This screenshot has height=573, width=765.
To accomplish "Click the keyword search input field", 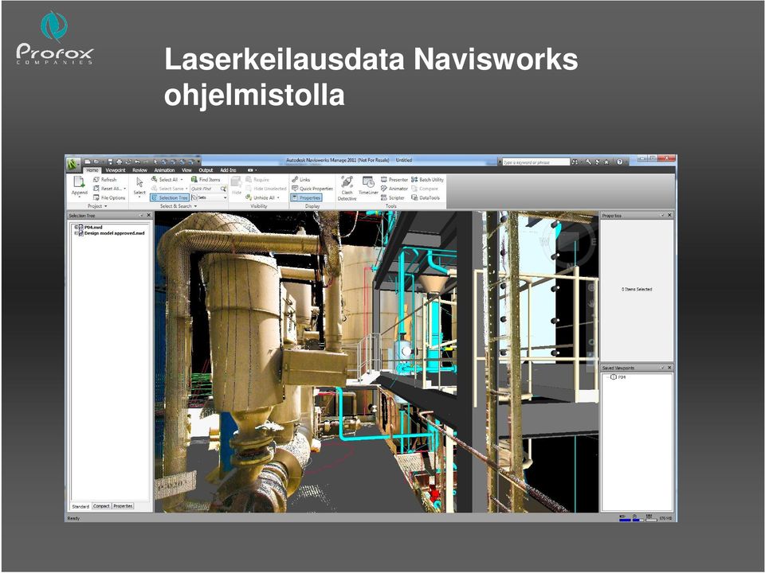I will (x=535, y=162).
